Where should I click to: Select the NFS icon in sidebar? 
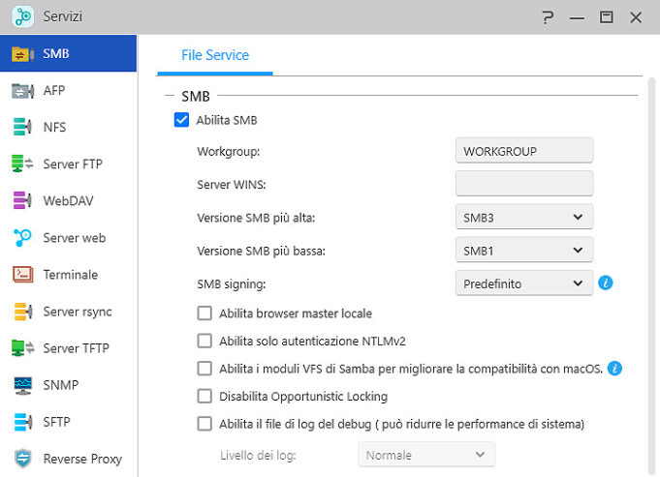(23, 128)
